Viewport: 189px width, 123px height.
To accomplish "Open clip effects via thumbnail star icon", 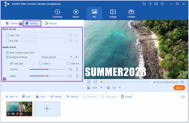I will coord(17,114).
